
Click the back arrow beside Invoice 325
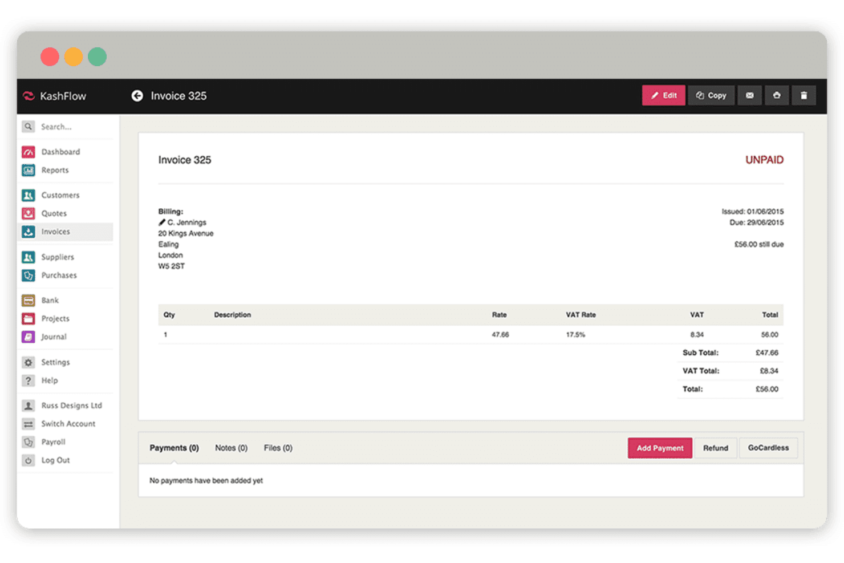click(x=137, y=96)
